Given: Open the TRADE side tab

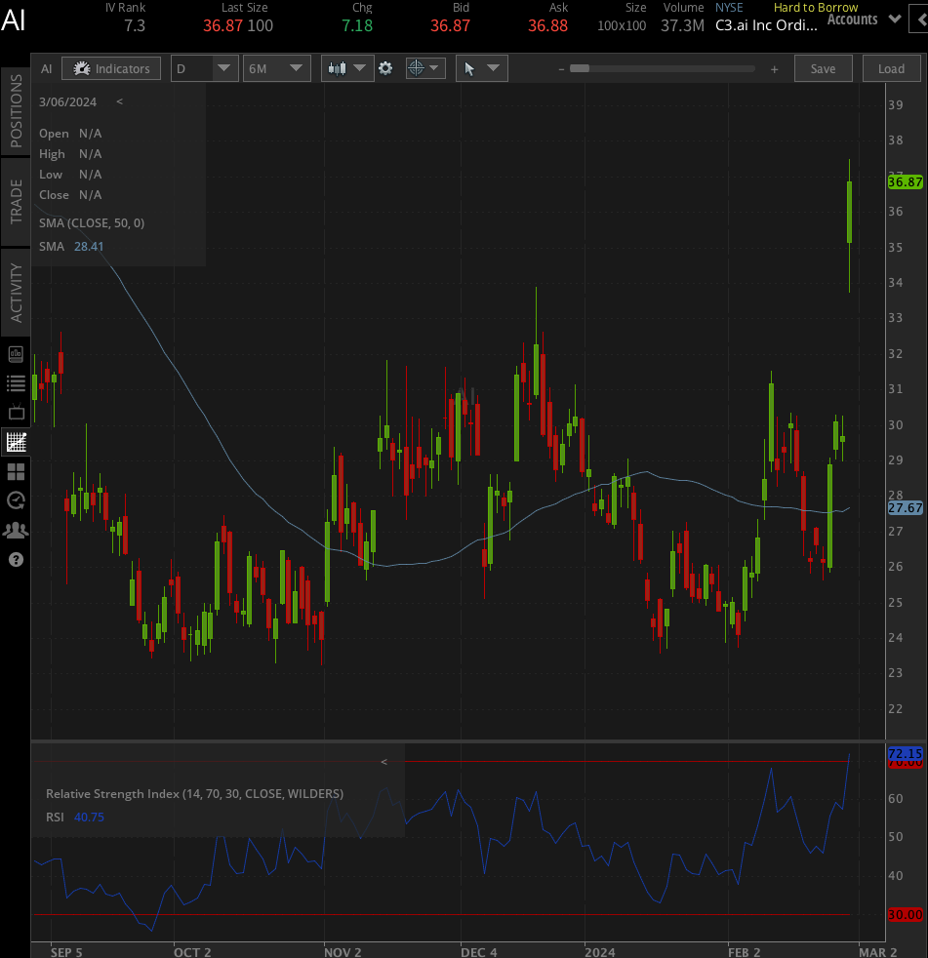Looking at the screenshot, I should coord(16,202).
